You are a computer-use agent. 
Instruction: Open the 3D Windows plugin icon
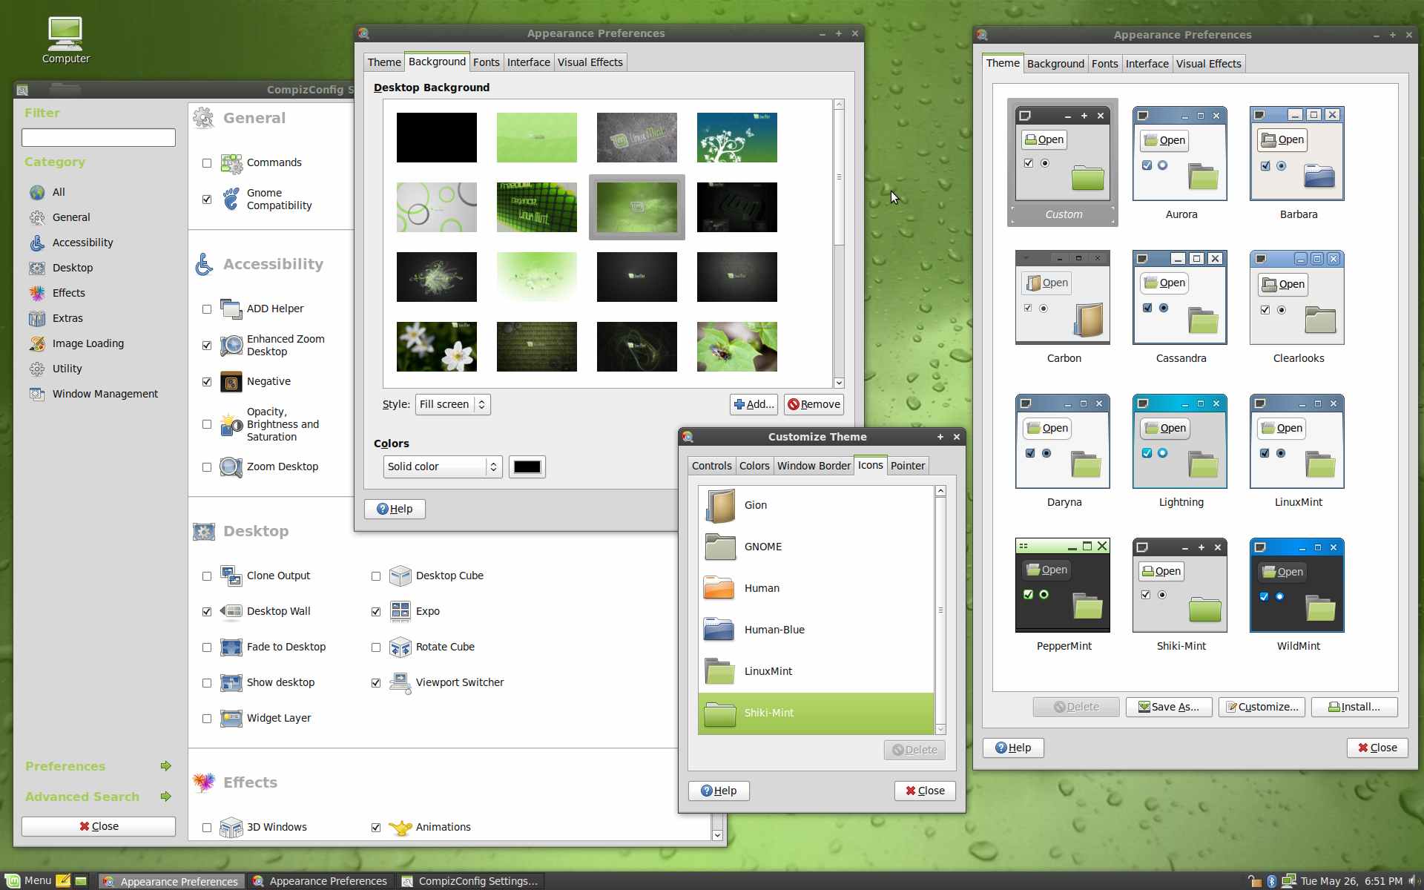(231, 828)
